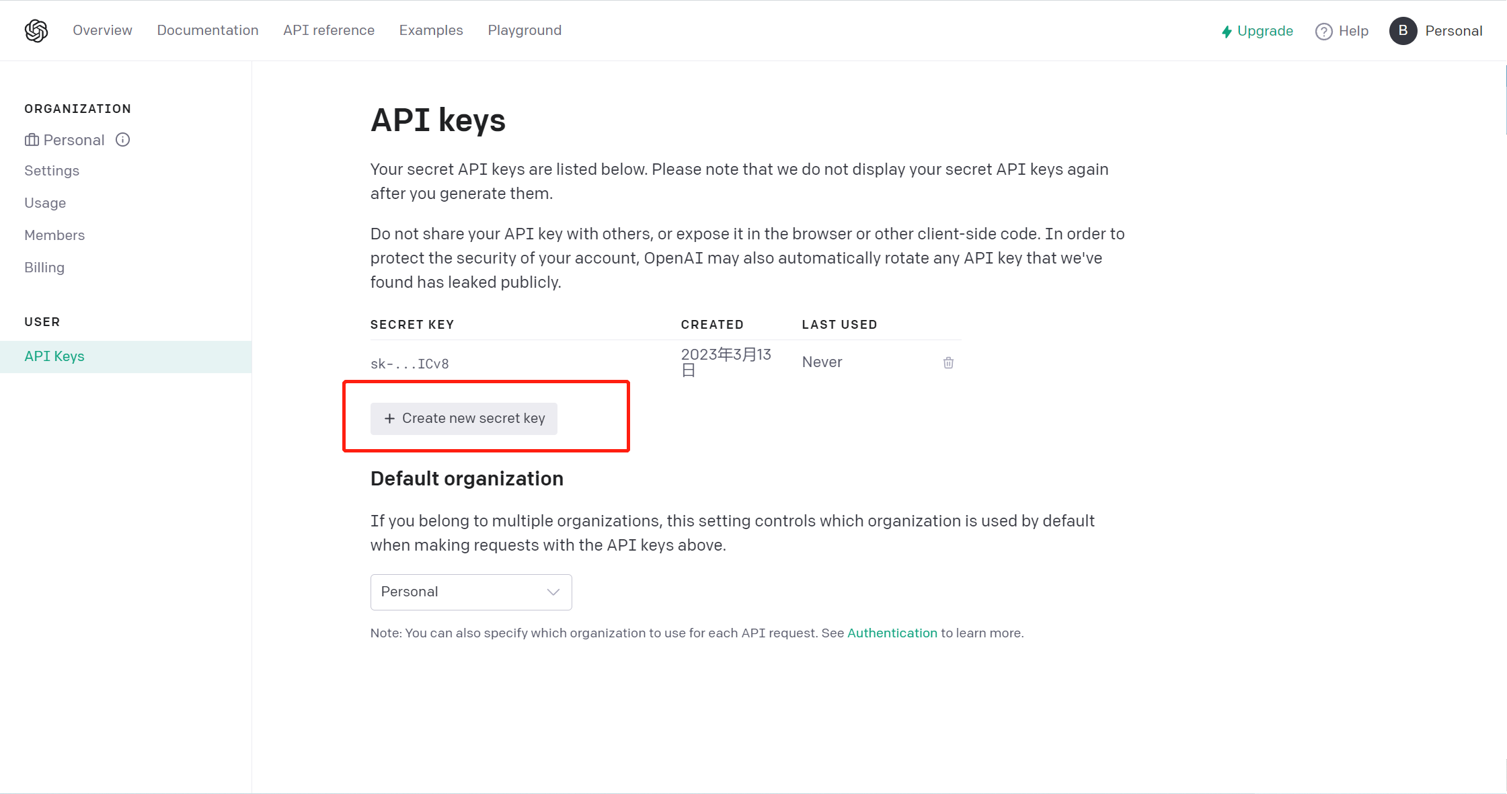Click the OpenAI logo icon
This screenshot has width=1507, height=794.
(x=36, y=31)
